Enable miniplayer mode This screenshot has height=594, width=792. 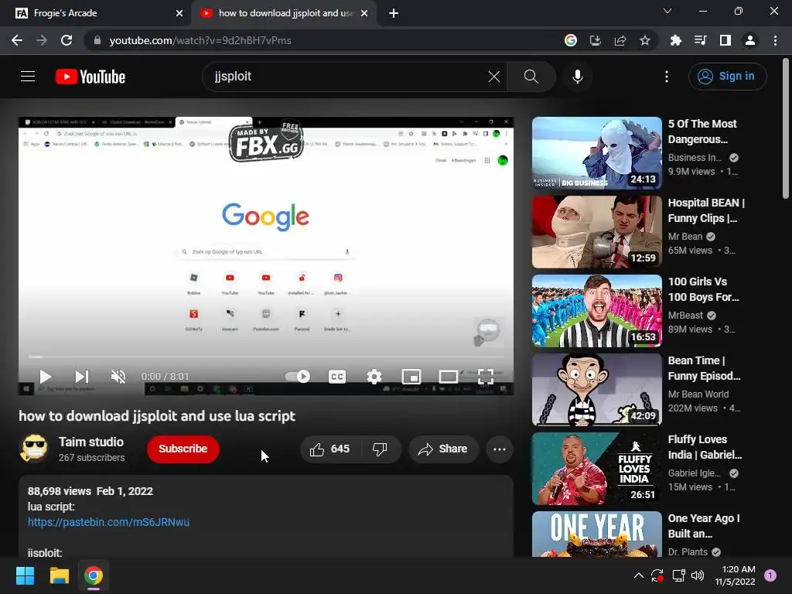(411, 377)
